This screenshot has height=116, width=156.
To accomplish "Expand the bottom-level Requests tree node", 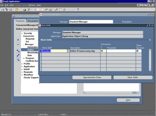I will pyautogui.click(x=22, y=72).
